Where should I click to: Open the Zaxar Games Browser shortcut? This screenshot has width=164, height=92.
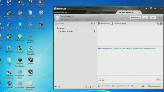click(x=41, y=4)
